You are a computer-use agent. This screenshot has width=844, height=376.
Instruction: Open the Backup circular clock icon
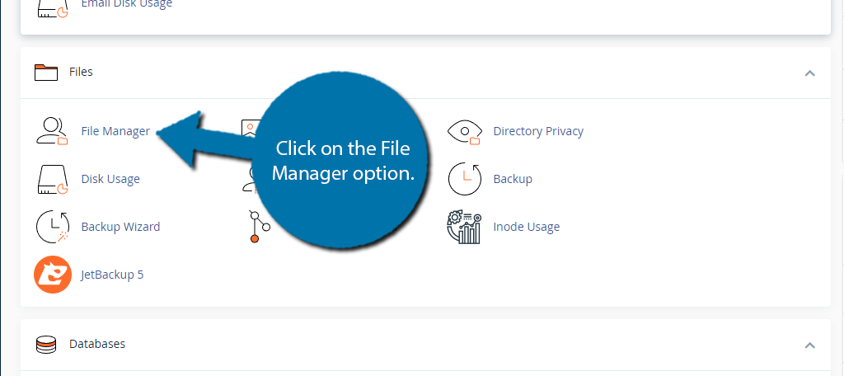pyautogui.click(x=464, y=179)
